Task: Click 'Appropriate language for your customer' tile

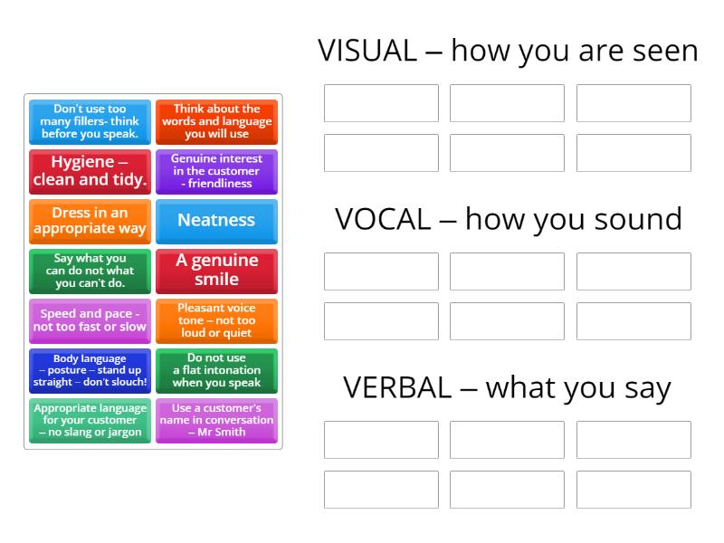Action: pyautogui.click(x=90, y=421)
